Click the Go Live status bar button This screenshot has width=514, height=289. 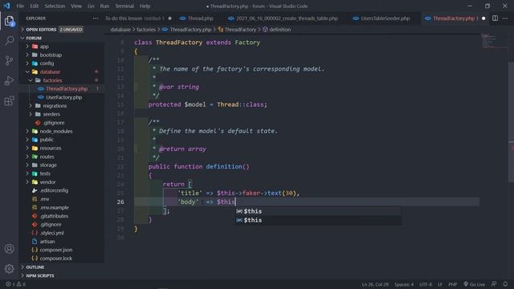[474, 284]
